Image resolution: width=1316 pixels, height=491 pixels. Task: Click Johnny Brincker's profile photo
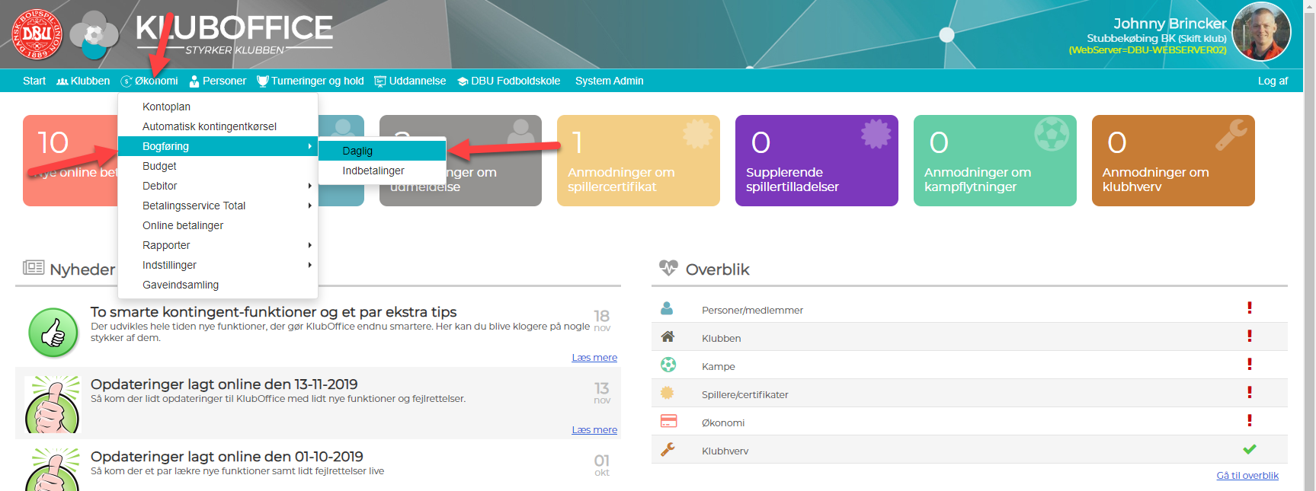1261,32
